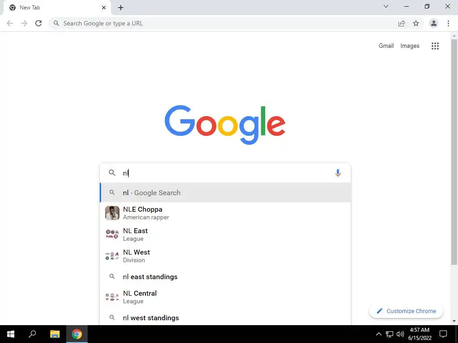
Task: Open the clock showing 4:57 AM
Action: click(x=420, y=334)
